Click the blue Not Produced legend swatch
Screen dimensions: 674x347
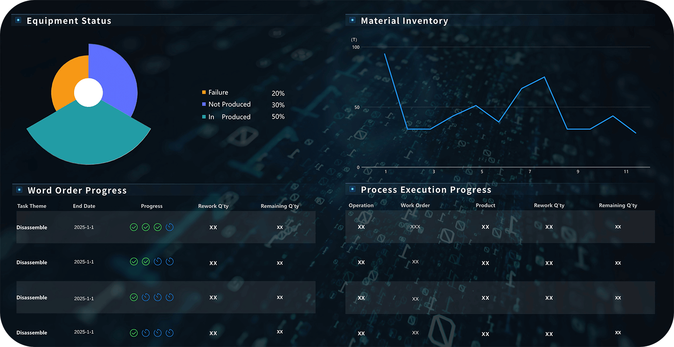tap(204, 104)
